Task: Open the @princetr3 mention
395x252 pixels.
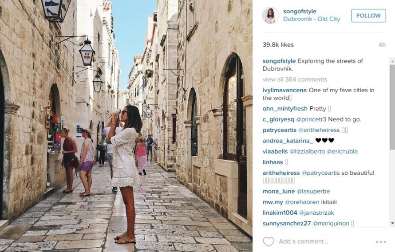Action: point(311,119)
